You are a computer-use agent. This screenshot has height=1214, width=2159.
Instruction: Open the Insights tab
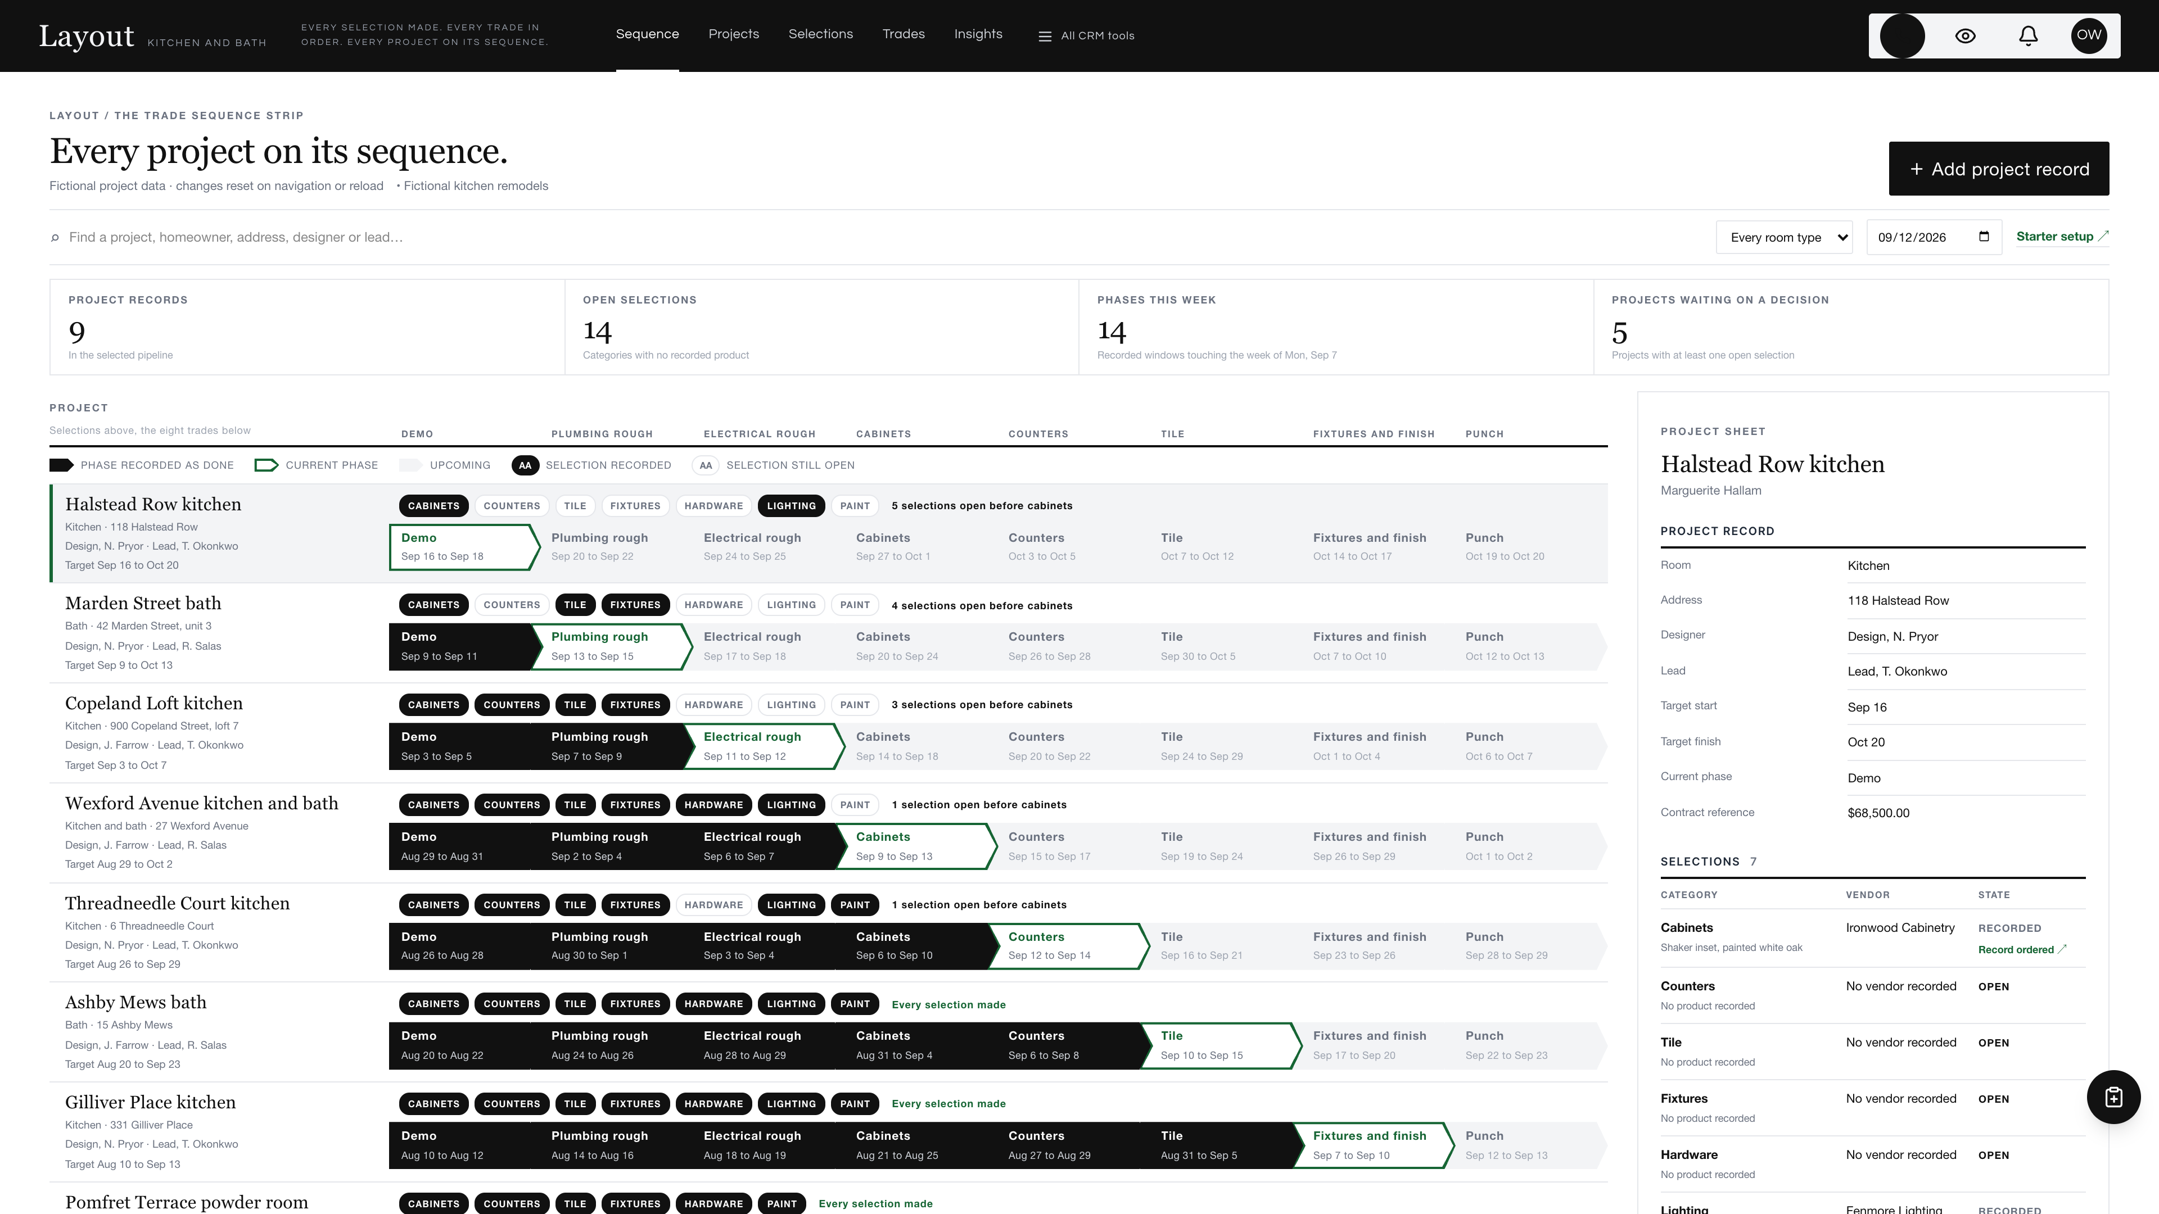point(977,34)
